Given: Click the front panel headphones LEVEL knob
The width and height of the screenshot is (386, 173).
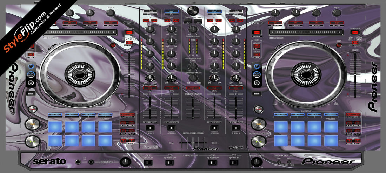Looking at the screenshot, I should [125, 162].
